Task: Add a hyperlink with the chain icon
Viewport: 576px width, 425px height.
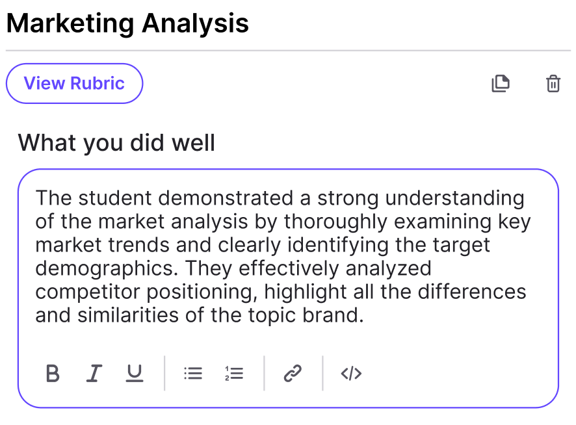Action: click(x=293, y=374)
